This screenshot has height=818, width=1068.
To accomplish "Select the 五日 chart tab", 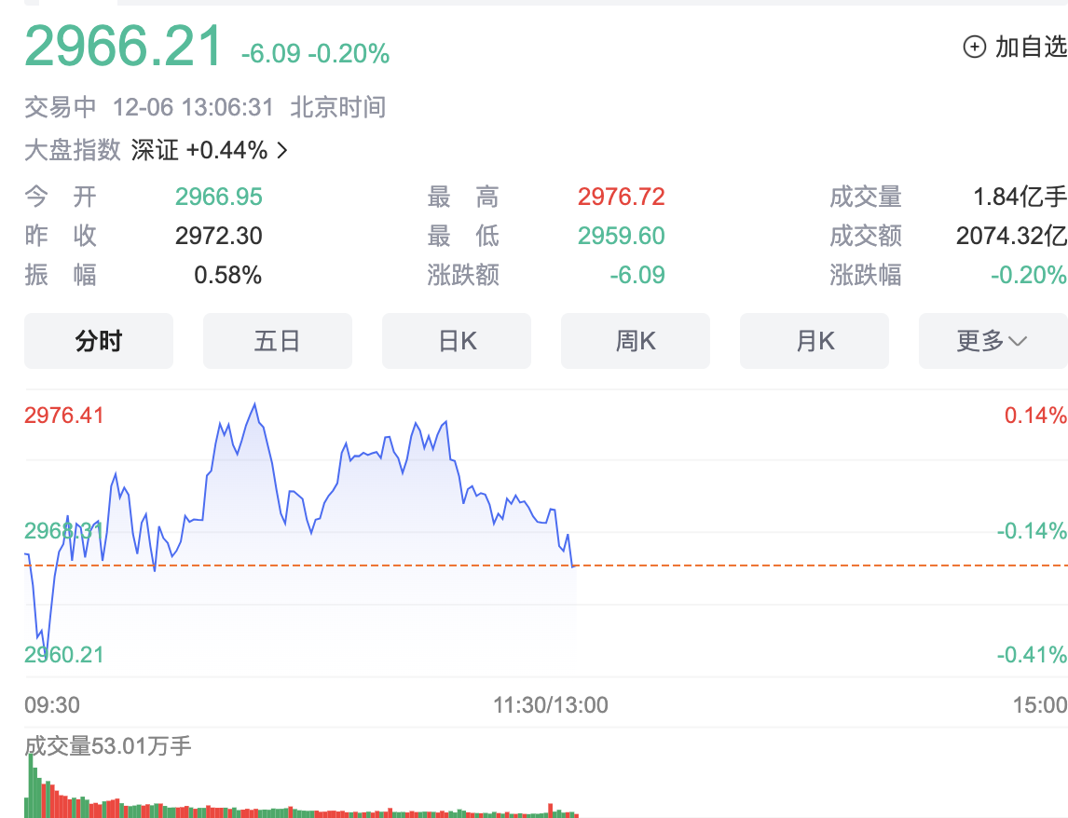I will click(x=278, y=341).
